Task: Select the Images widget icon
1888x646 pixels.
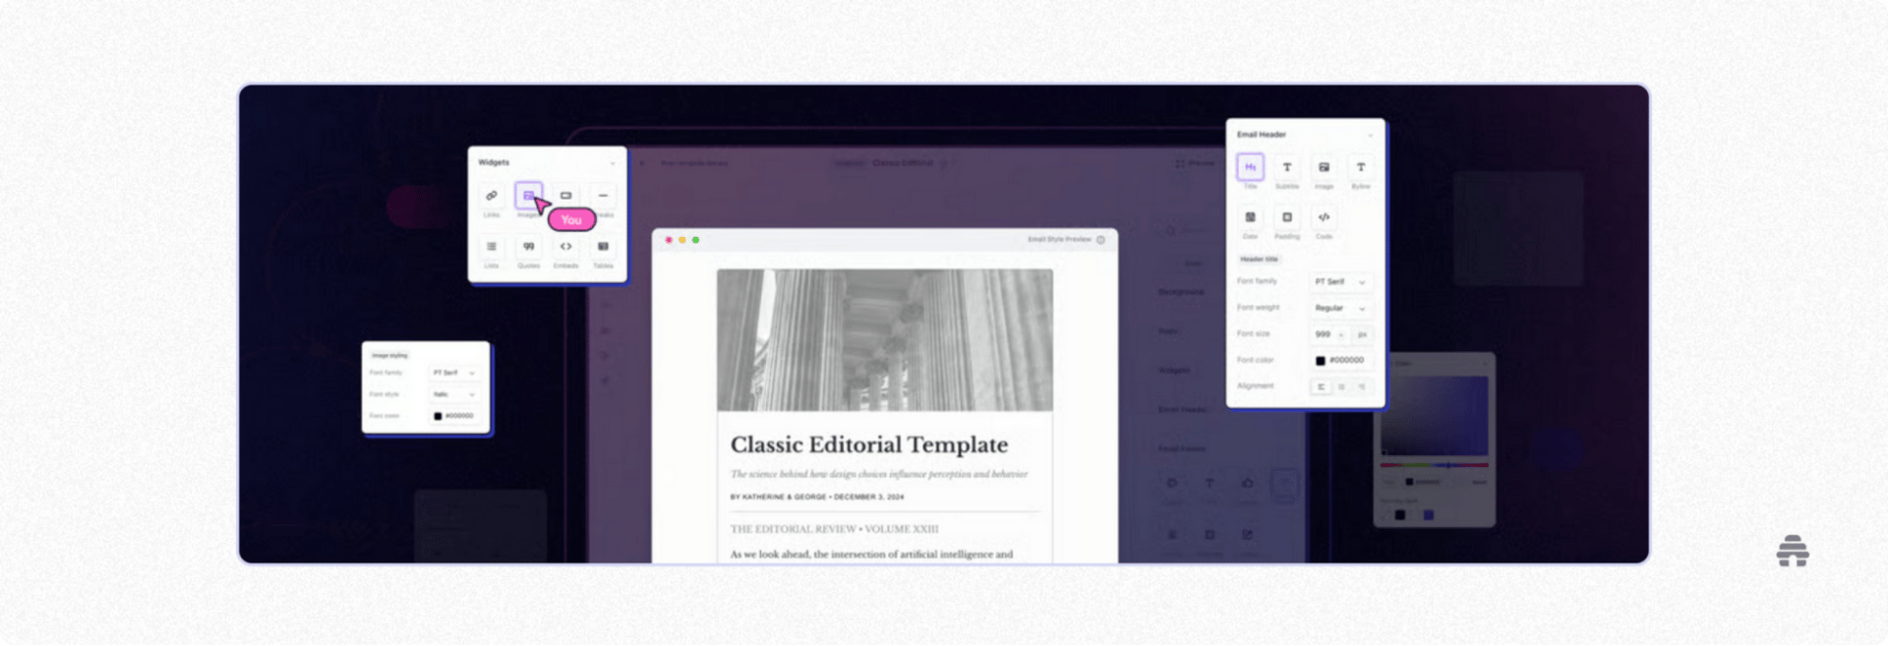Action: tap(528, 196)
